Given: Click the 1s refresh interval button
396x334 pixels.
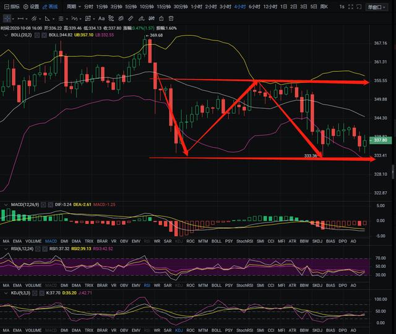Looking at the screenshot, I should 342,7.
